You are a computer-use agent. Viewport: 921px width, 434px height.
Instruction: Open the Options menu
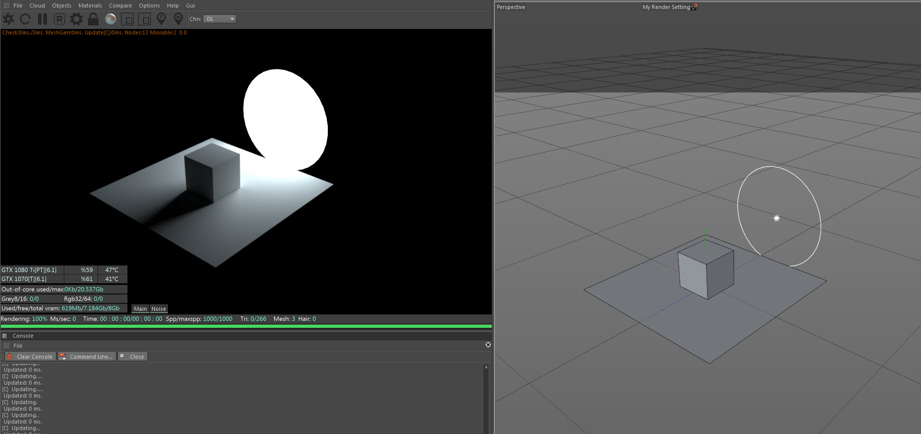coord(149,5)
